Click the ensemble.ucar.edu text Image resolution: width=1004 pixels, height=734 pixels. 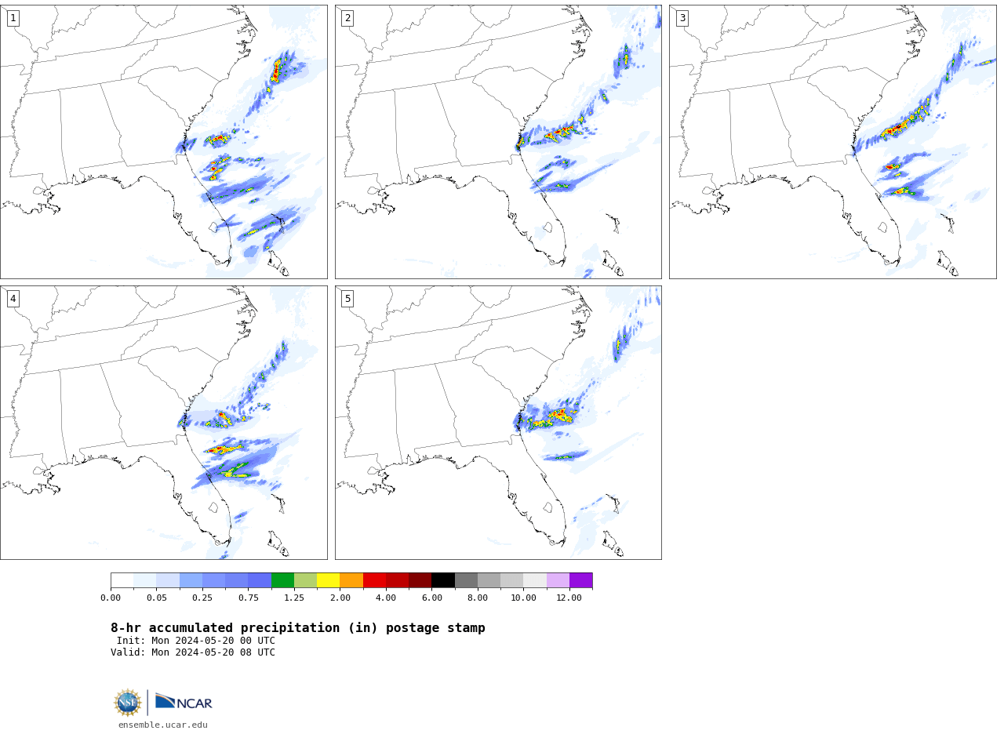163,725
